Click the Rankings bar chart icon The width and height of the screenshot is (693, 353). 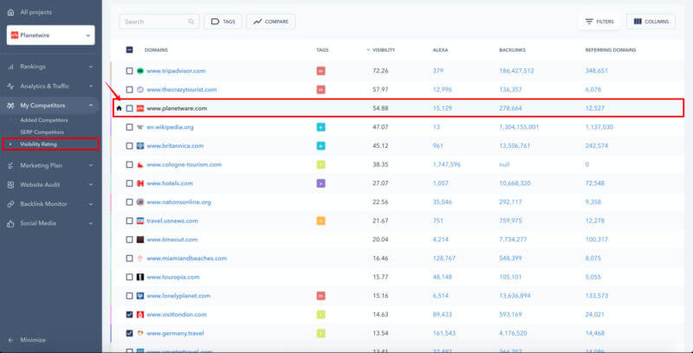[11, 67]
